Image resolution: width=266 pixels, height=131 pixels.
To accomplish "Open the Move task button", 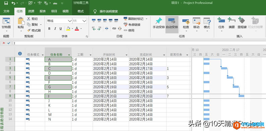I will pos(196,25).
